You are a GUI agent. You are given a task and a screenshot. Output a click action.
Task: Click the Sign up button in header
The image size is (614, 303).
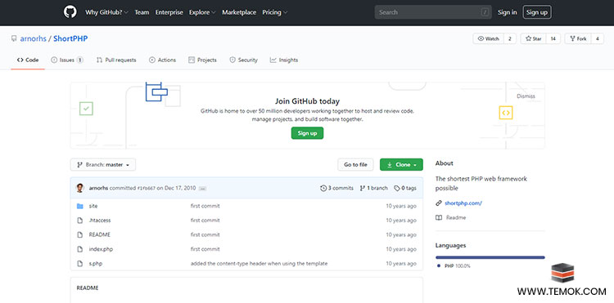[537, 12]
